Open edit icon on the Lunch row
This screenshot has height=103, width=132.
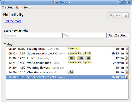[126, 58]
